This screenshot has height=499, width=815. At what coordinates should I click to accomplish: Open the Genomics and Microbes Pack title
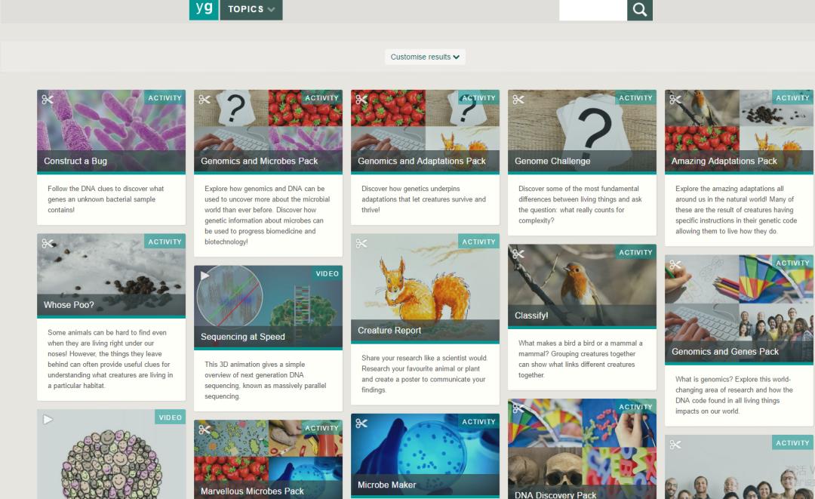point(259,161)
